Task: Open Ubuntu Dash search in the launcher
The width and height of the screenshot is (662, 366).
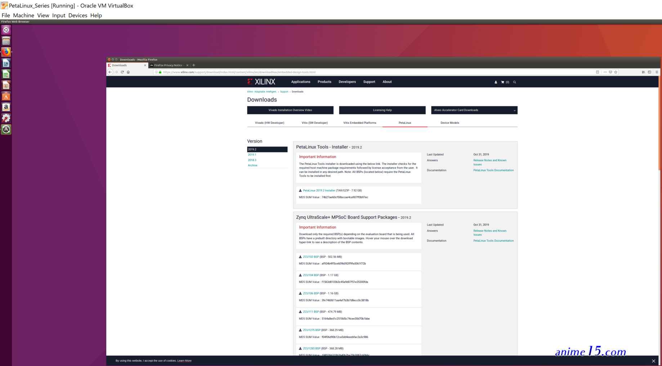Action: [6, 30]
